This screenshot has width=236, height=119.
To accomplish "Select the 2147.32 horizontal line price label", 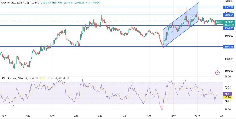I will point(228,7).
